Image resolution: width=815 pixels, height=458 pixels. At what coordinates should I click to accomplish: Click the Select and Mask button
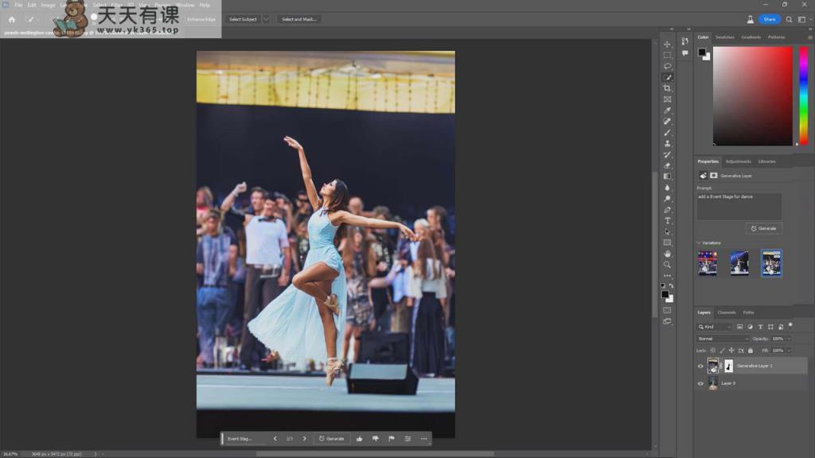(299, 19)
